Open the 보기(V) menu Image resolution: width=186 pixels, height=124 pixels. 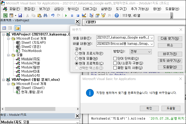click(x=45, y=9)
